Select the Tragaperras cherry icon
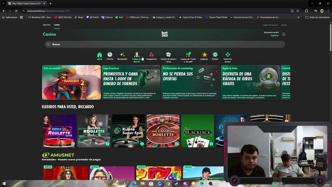332x187 pixels. 151,55
